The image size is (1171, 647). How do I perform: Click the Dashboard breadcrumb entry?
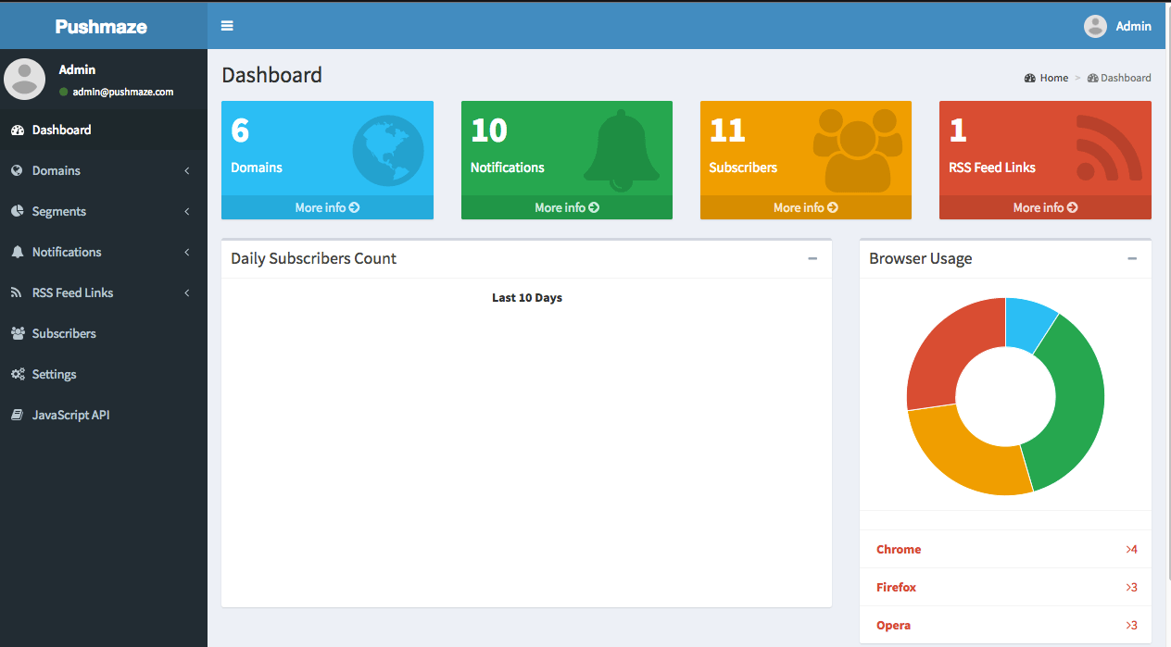point(1119,78)
